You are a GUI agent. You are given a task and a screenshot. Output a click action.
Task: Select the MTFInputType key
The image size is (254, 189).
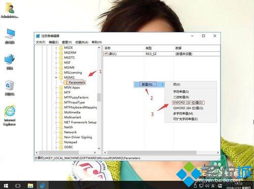[x=74, y=102]
